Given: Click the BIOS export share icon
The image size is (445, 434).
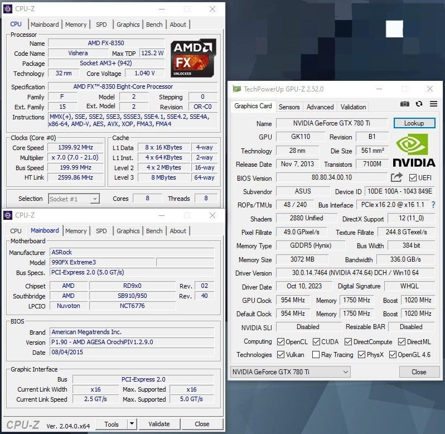Looking at the screenshot, I should click(396, 177).
